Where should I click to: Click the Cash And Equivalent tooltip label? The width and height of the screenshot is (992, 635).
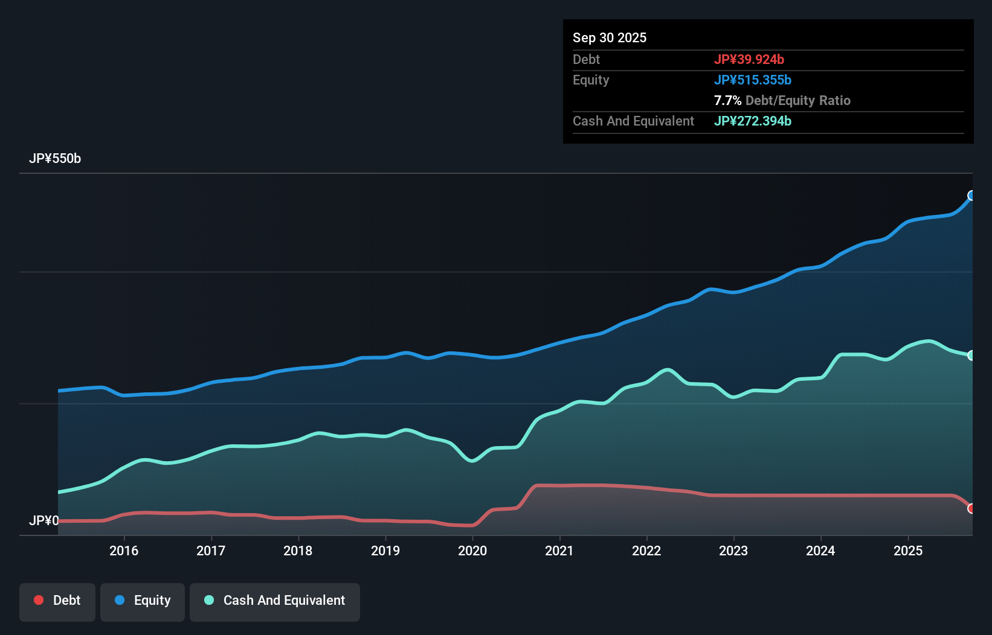pyautogui.click(x=633, y=121)
